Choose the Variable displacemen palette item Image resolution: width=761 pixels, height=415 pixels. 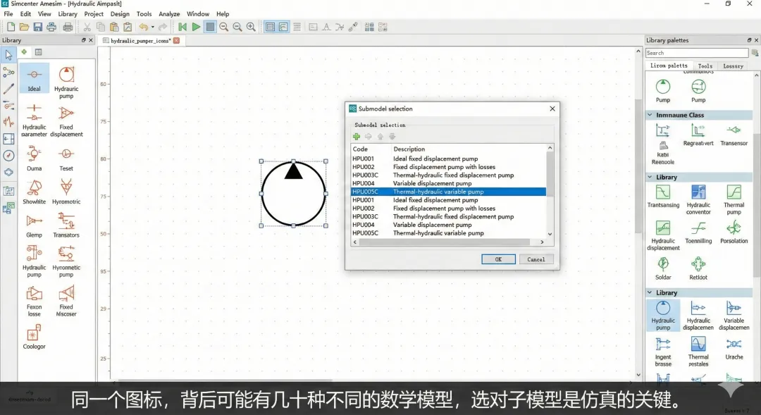click(x=734, y=316)
